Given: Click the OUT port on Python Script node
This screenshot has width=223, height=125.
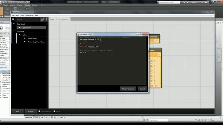Looking at the screenshot, I should pos(156,41).
